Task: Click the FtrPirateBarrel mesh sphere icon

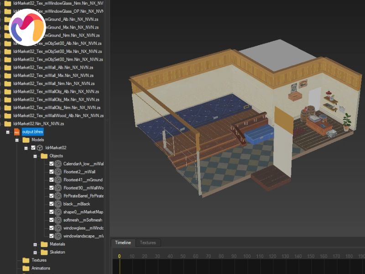Action: (58, 196)
